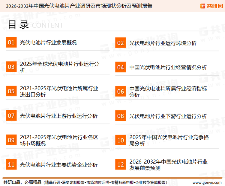
Task: Click the orange 02 number badge
Action: coord(121,43)
